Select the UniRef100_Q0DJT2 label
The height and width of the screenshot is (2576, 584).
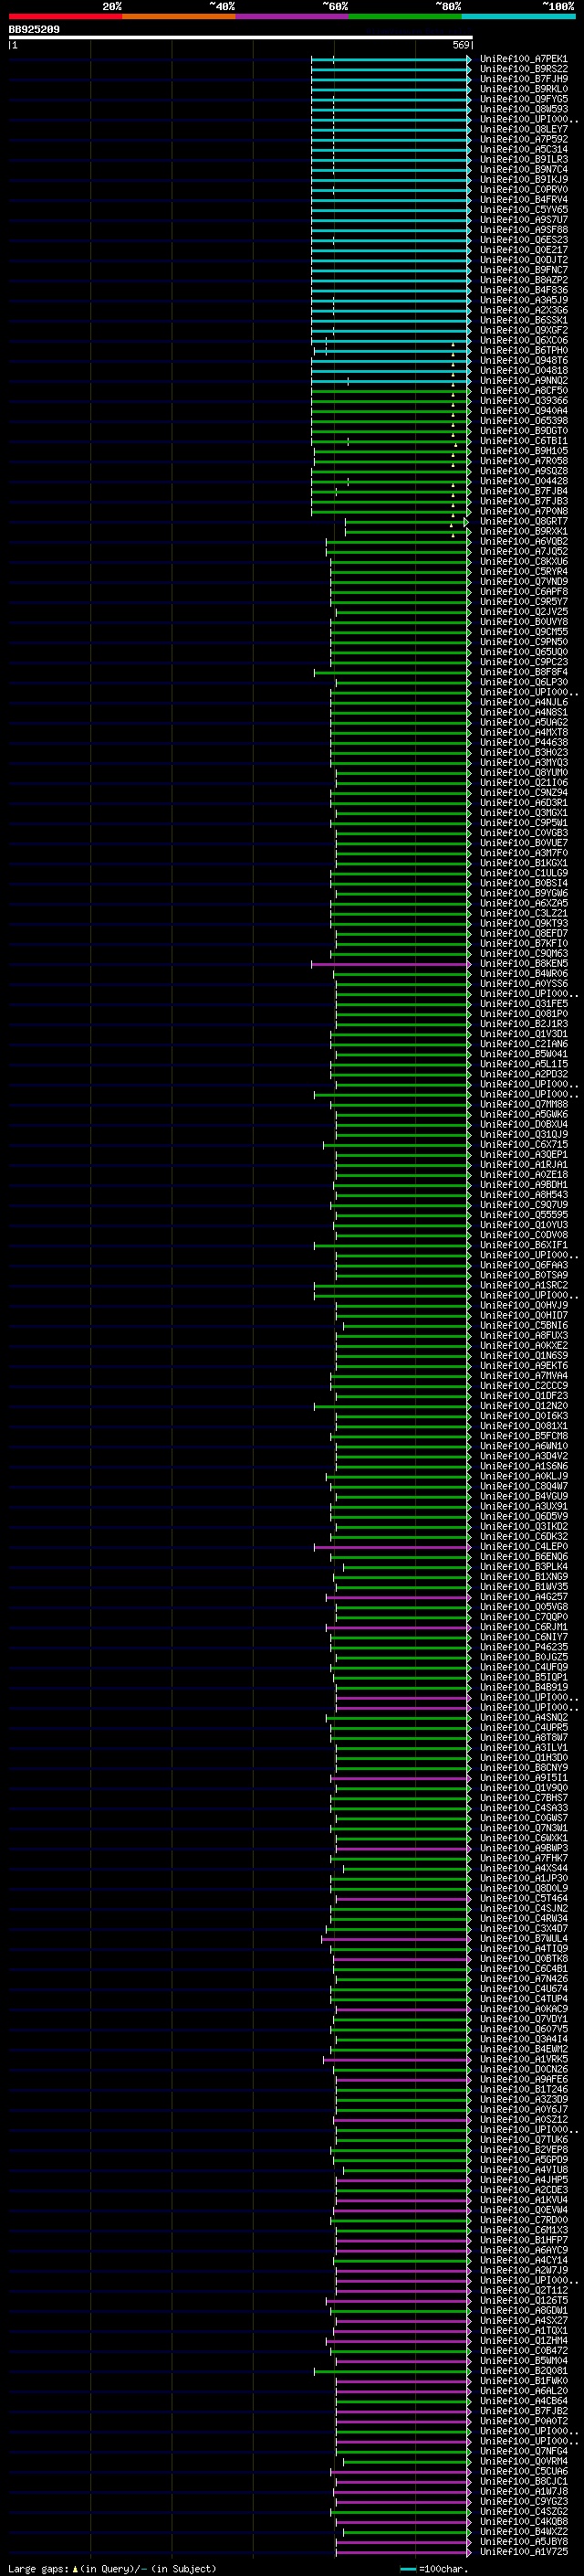click(x=523, y=260)
